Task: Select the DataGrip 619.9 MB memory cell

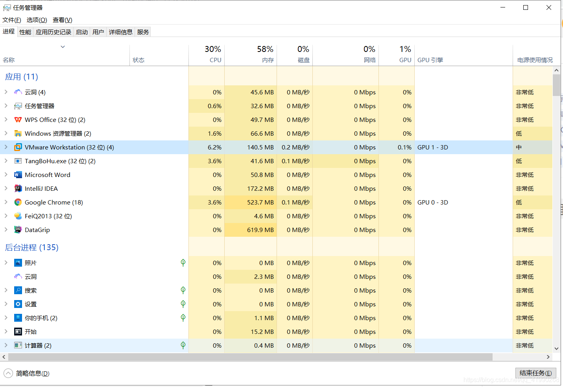Action: coord(251,230)
